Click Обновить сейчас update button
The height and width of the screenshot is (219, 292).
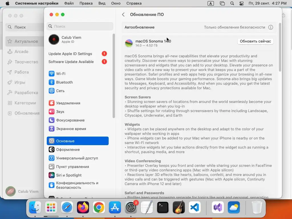(255, 41)
